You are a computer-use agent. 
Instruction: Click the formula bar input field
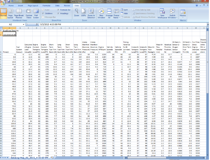tap(123, 25)
